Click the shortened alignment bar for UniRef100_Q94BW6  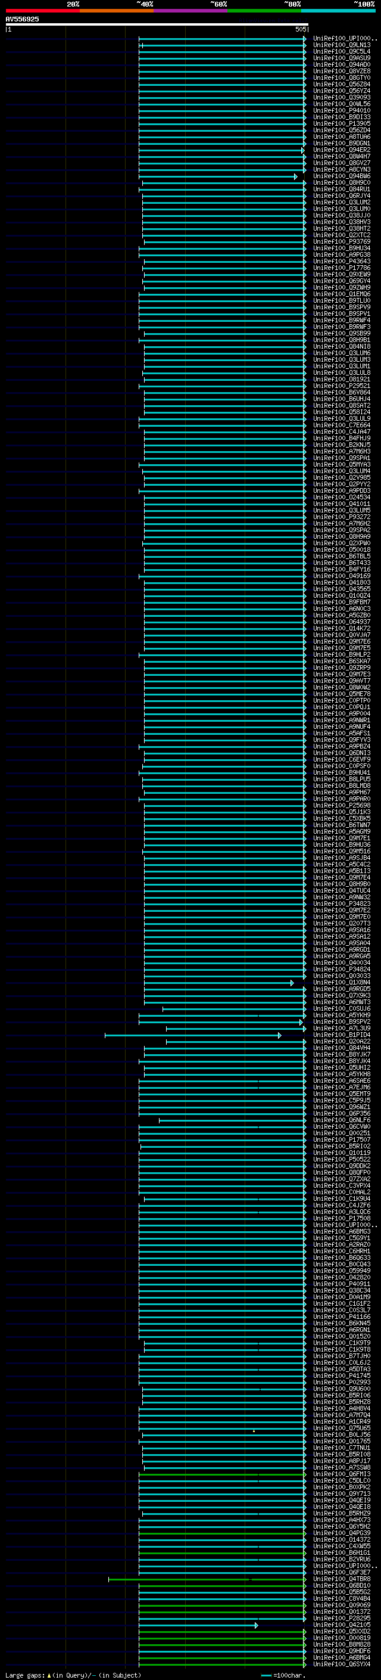pyautogui.click(x=218, y=177)
